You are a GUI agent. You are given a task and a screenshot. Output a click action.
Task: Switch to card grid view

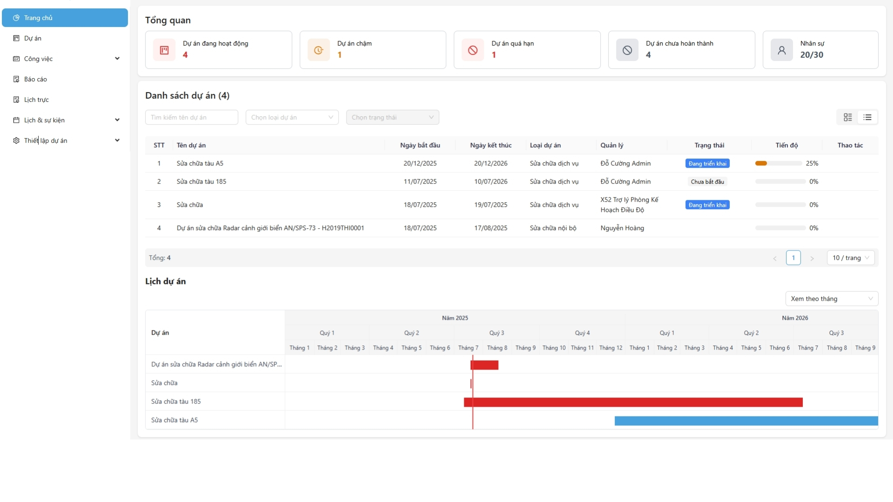click(847, 117)
